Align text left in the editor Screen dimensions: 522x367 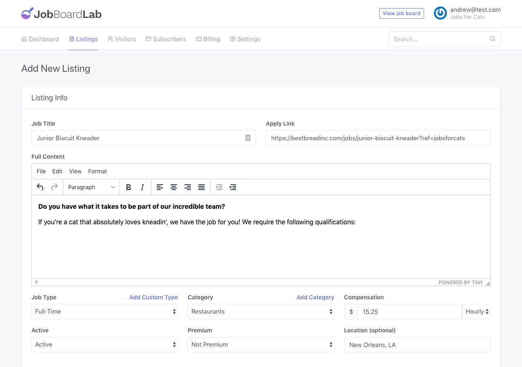[160, 187]
